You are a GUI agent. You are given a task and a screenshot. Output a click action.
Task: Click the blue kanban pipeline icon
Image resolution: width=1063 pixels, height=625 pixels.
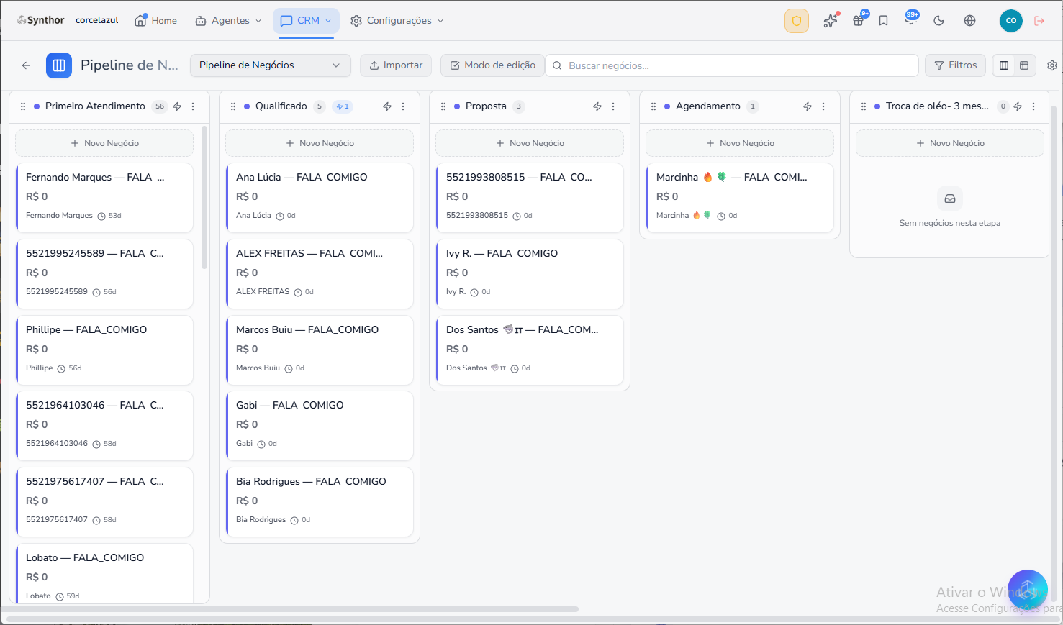point(59,65)
